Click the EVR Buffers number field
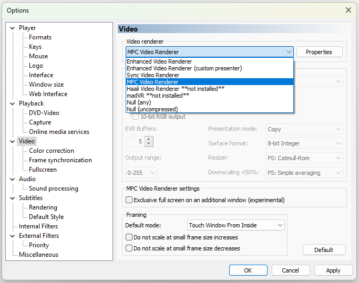The width and height of the screenshot is (359, 283). pos(136,141)
